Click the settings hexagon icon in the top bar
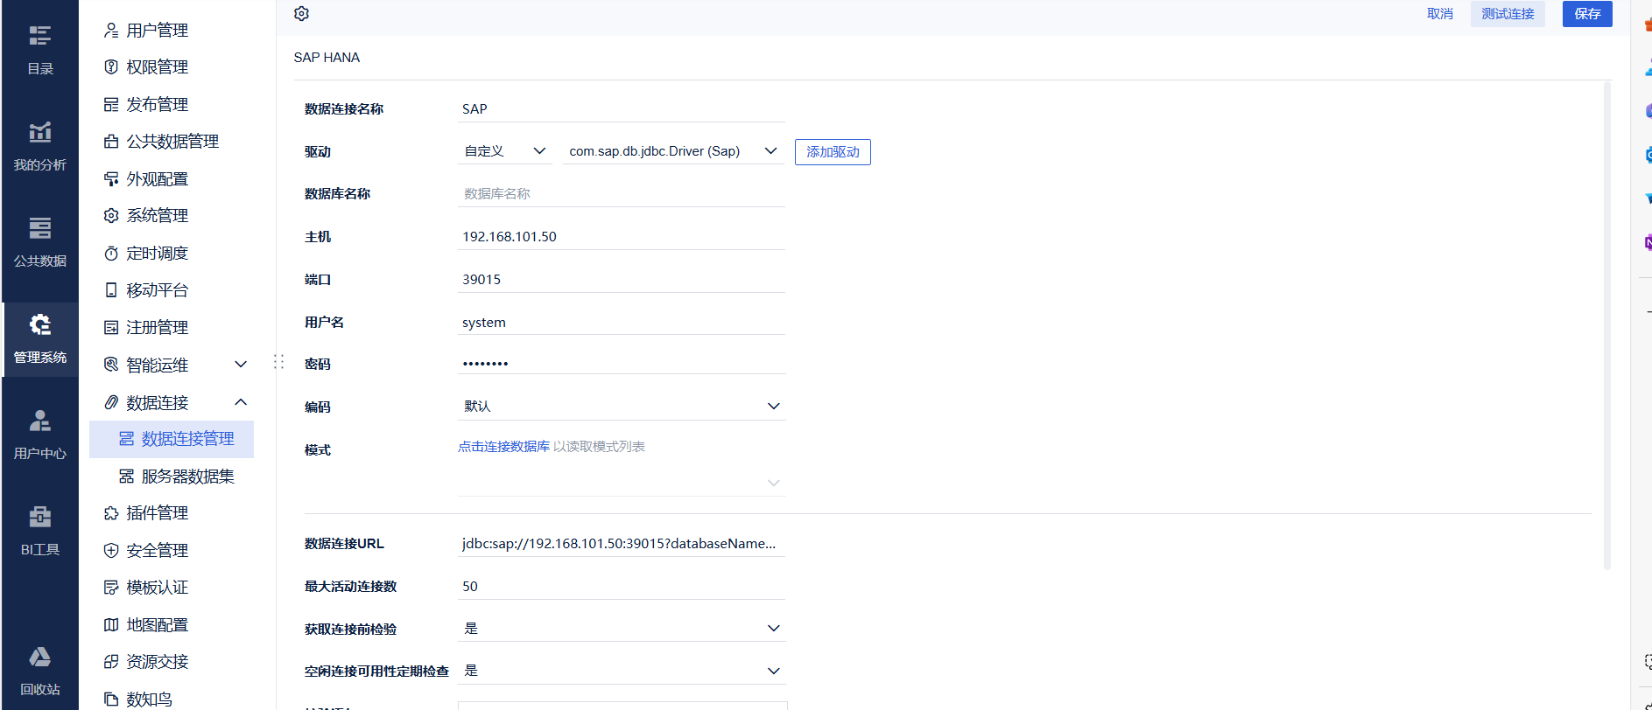 tap(302, 14)
